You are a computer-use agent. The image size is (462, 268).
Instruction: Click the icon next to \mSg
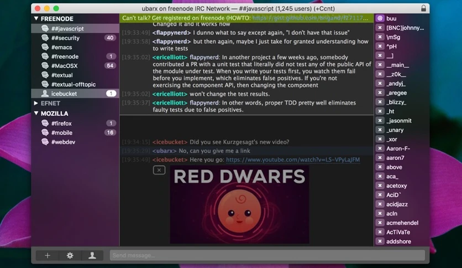[380, 37]
